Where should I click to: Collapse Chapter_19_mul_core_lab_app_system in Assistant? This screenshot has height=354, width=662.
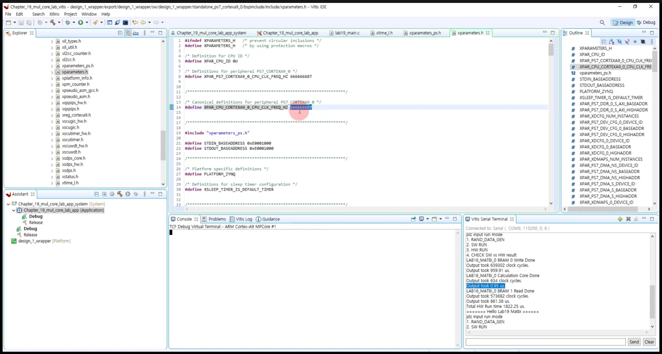pos(8,204)
